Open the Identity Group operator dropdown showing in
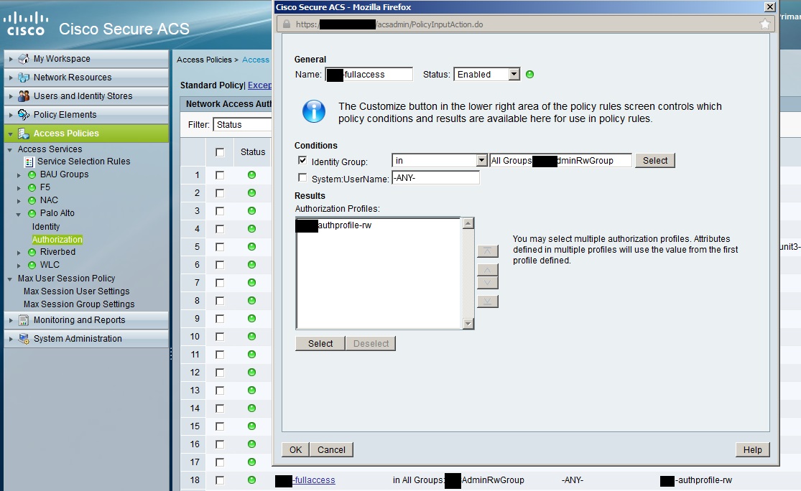 tap(440, 160)
